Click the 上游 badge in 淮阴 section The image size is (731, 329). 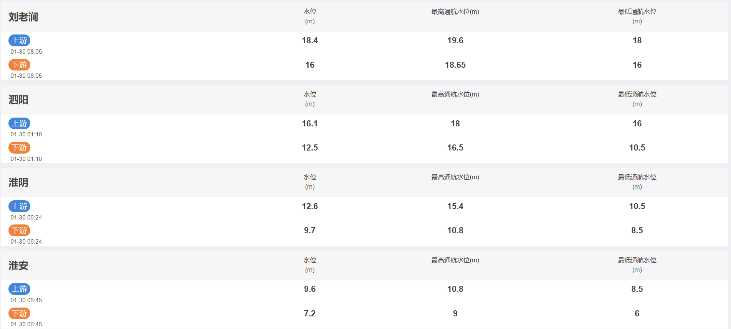[x=20, y=206]
